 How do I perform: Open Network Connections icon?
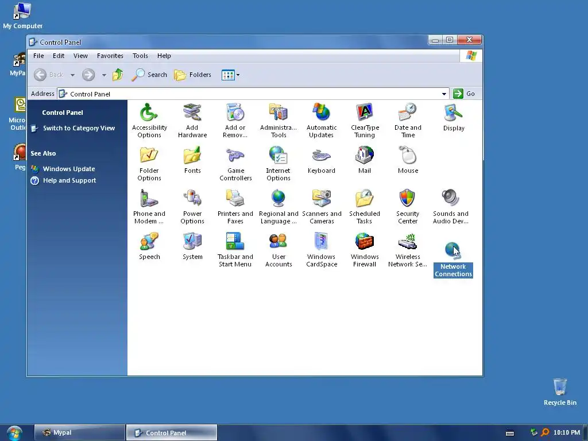coord(453,260)
